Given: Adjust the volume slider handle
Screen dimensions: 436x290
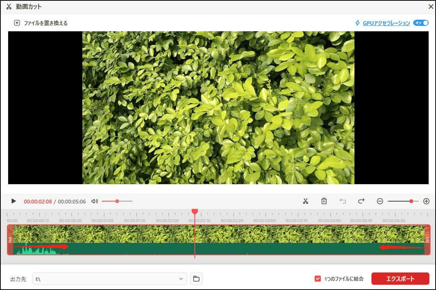Looking at the screenshot, I should [117, 201].
